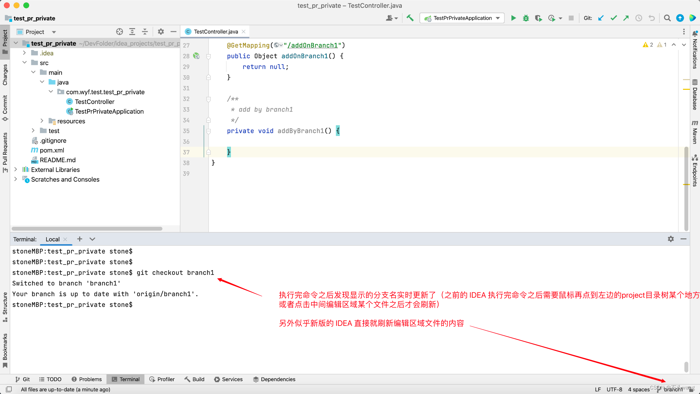This screenshot has height=394, width=700.
Task: Toggle the Database right sidebar panel
Action: [x=695, y=95]
